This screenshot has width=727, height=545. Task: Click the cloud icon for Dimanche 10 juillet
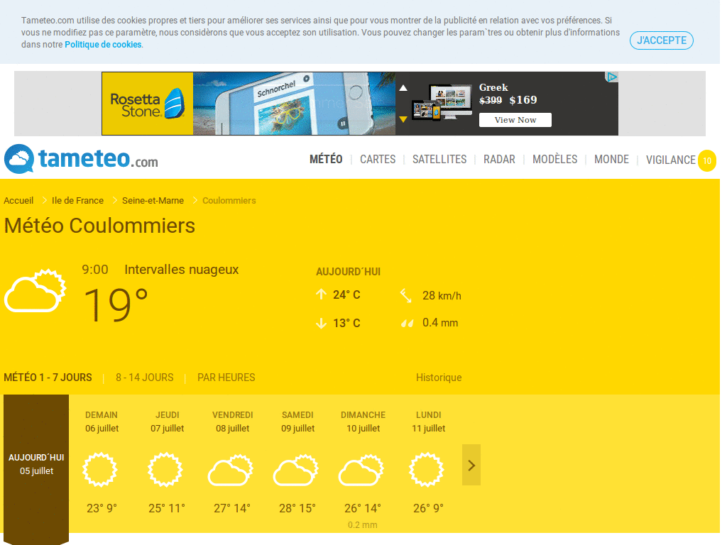(361, 470)
